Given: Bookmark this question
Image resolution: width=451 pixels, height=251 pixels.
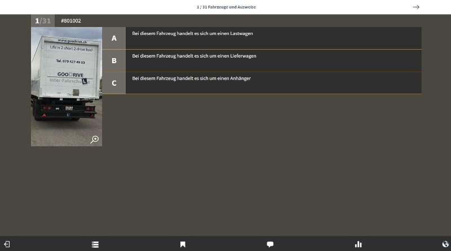Looking at the screenshot, I should (183, 244).
